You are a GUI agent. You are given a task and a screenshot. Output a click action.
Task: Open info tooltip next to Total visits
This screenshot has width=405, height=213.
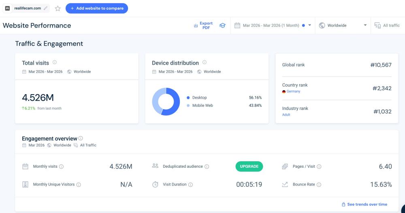[x=55, y=63]
